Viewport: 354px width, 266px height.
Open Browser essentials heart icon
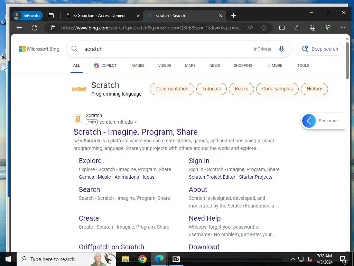coord(328,28)
